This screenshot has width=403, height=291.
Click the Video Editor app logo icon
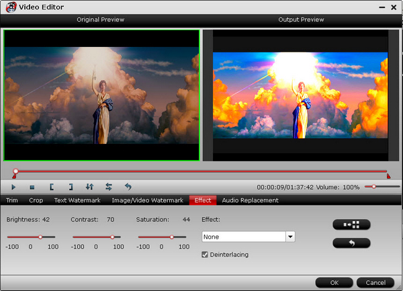[11, 7]
